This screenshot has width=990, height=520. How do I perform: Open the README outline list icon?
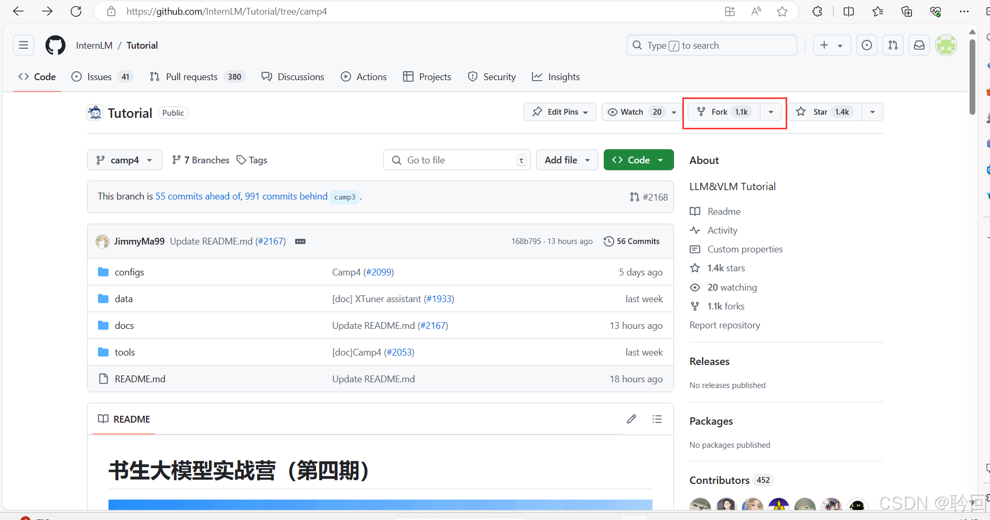[657, 419]
